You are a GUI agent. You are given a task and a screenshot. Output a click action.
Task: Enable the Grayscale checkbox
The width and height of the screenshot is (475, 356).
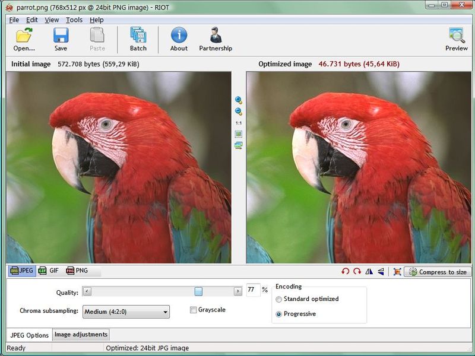coord(193,310)
